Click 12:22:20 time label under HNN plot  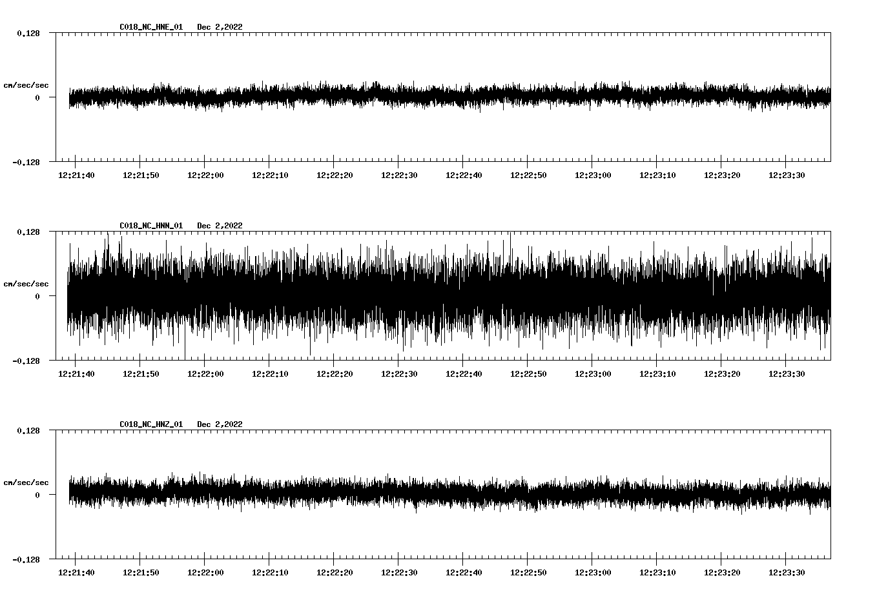[335, 373]
